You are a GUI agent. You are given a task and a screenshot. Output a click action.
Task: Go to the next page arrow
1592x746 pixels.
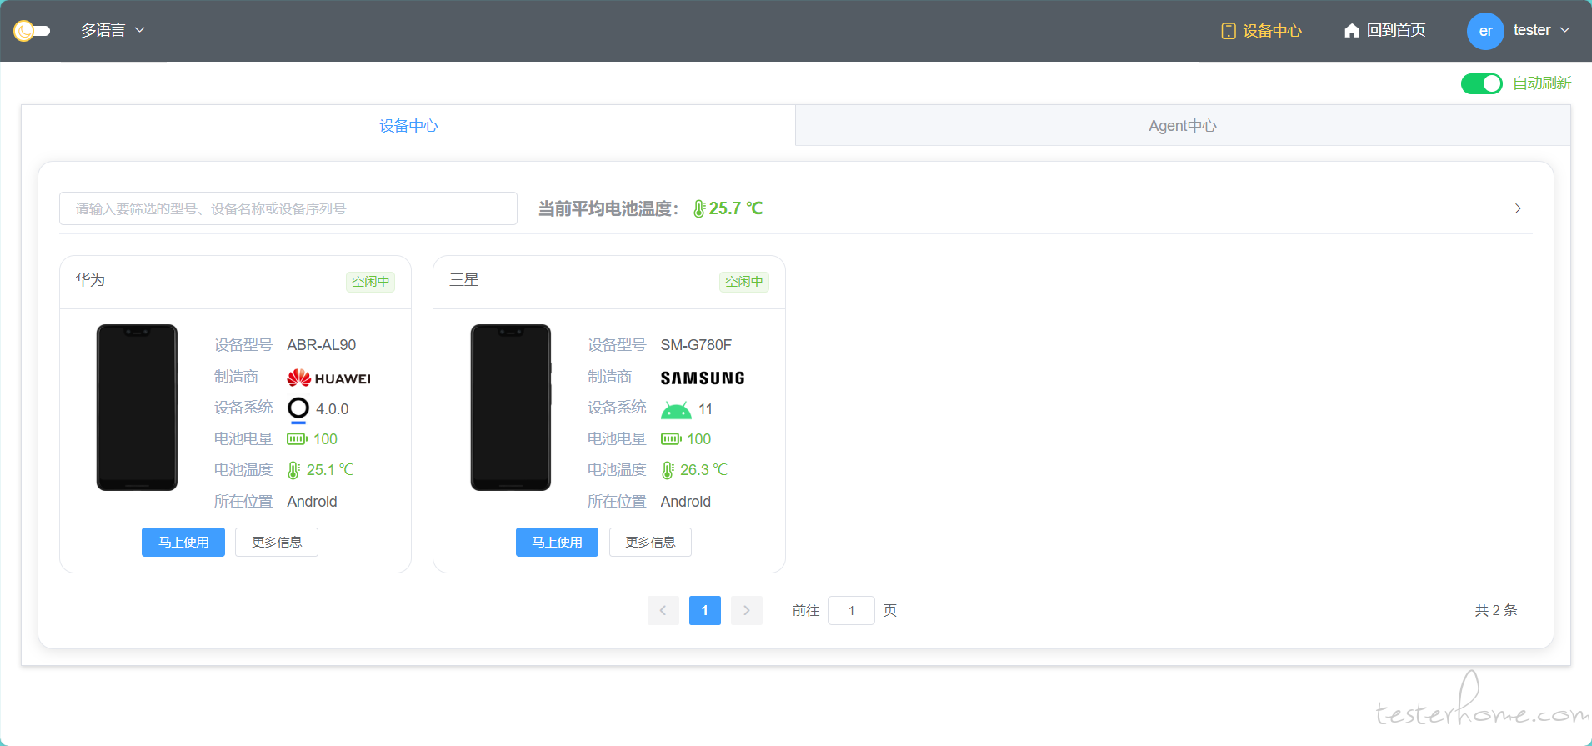(x=747, y=611)
